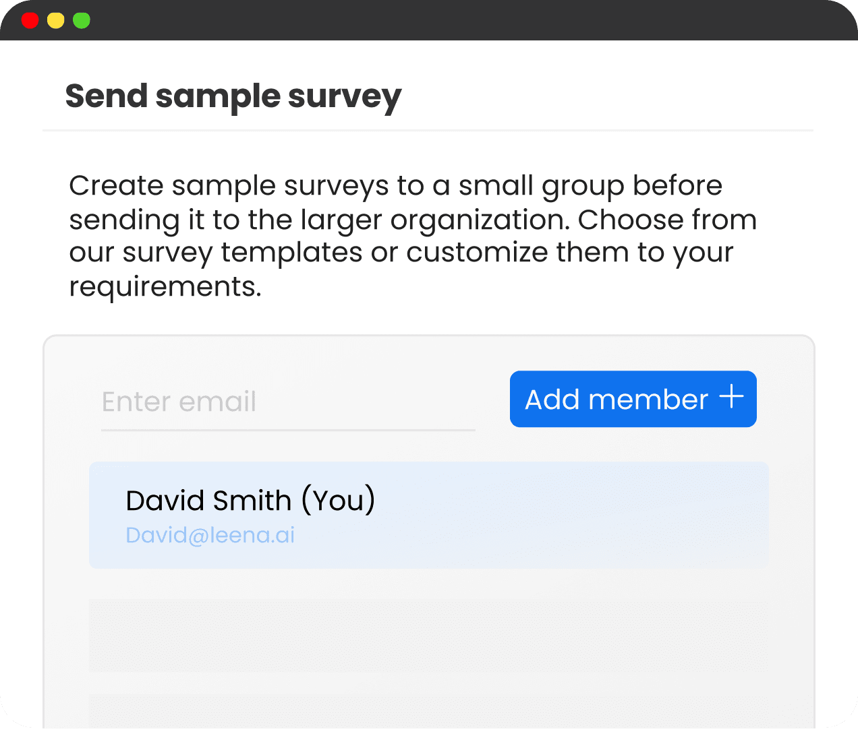
Task: Click the David Smith name text
Action: [x=208, y=501]
